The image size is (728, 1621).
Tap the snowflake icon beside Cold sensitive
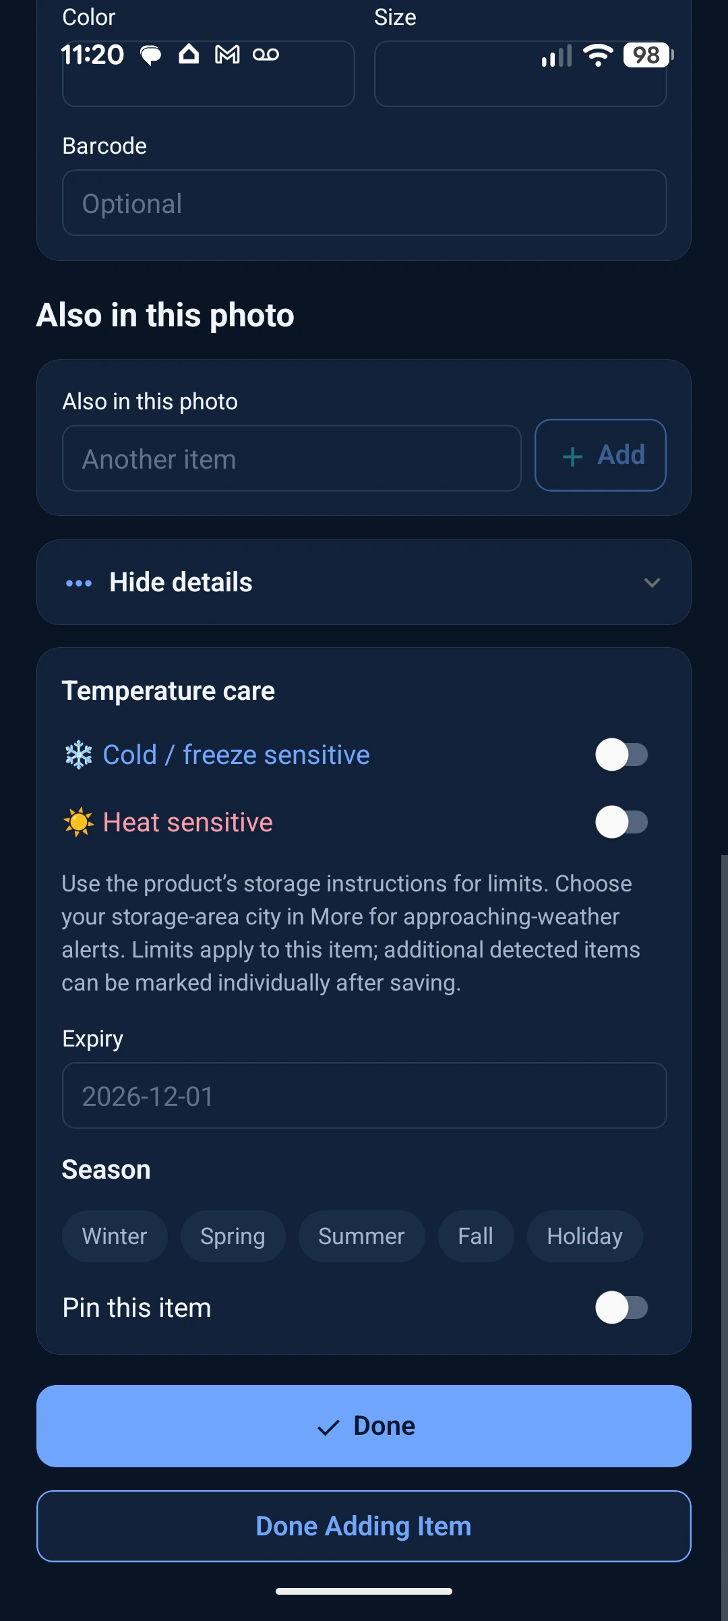pyautogui.click(x=78, y=755)
